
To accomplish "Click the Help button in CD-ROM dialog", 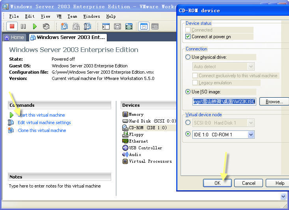I will (x=278, y=183).
